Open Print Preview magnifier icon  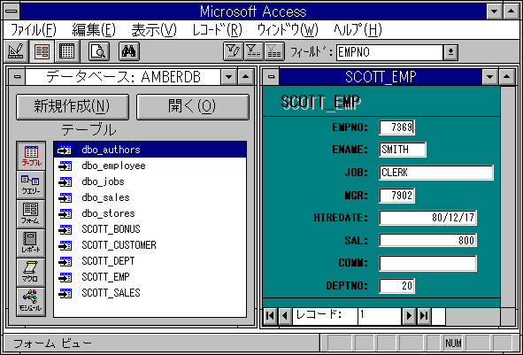99,51
